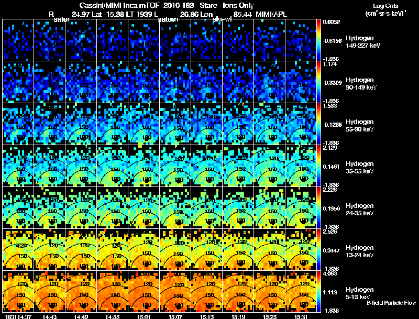Select the Hydrogen 13-24 keV panel at 14:49
The height and width of the screenshot is (319, 419).
click(x=81, y=249)
